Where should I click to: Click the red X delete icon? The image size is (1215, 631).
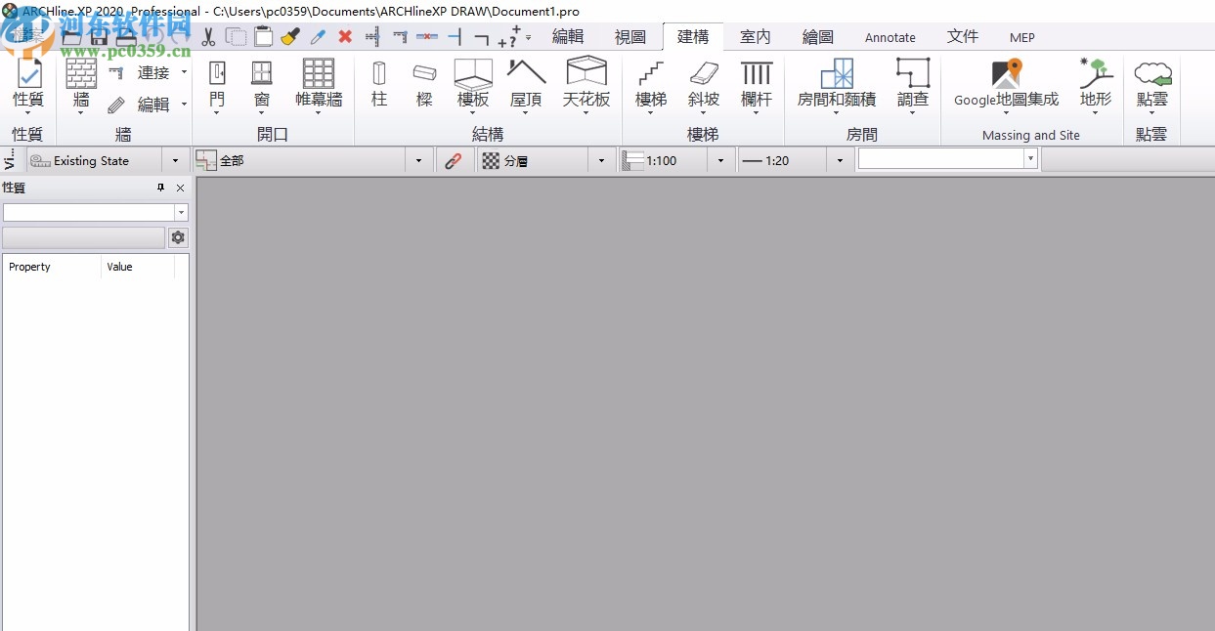345,37
